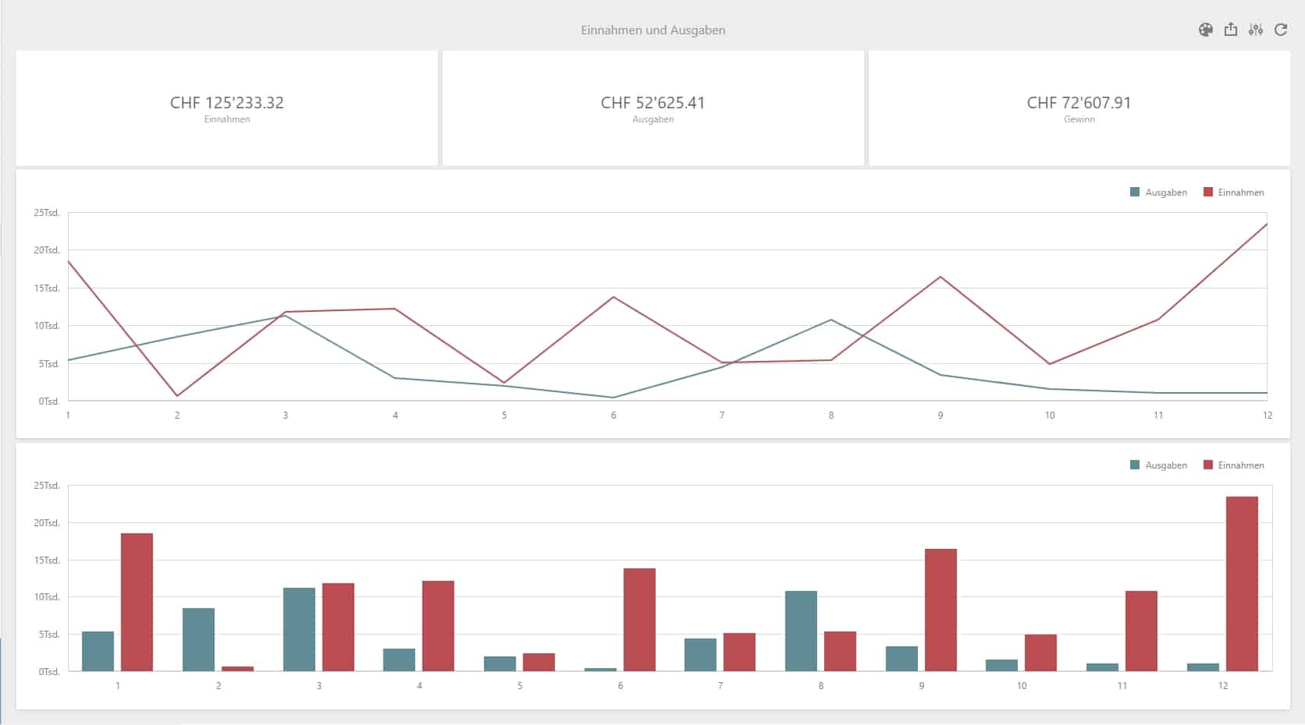Select the blue Ausgaben bar for month 3
Viewport: 1305px width, 725px height.
[299, 630]
